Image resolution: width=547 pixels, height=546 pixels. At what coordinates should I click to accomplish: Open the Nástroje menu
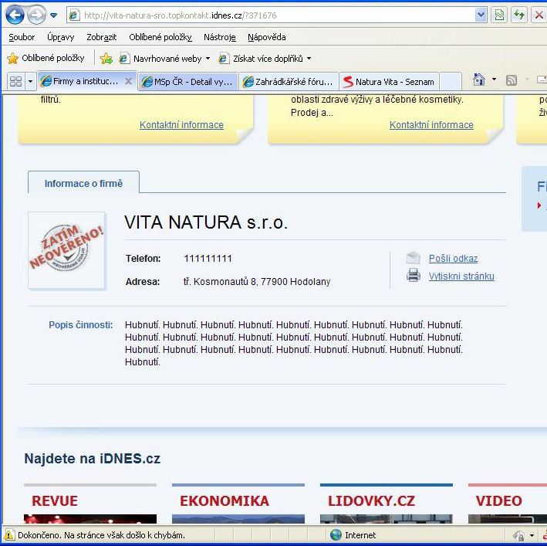pyautogui.click(x=220, y=37)
